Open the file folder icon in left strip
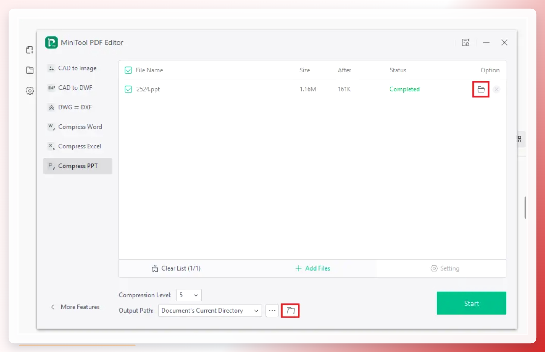 coord(30,70)
